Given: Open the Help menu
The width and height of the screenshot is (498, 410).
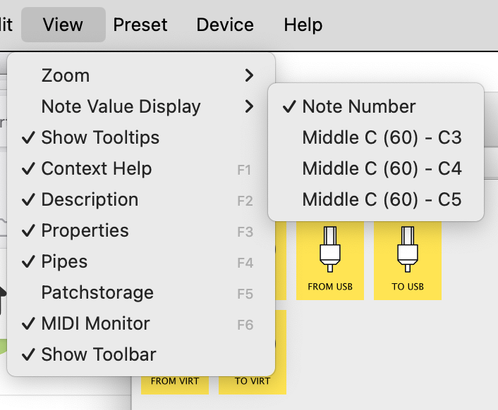Looking at the screenshot, I should [303, 25].
